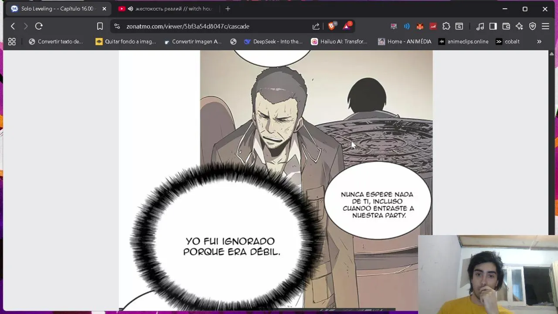Click the unlabeled globe bookmark icon
The height and width of the screenshot is (314, 558).
pyautogui.click(x=233, y=41)
